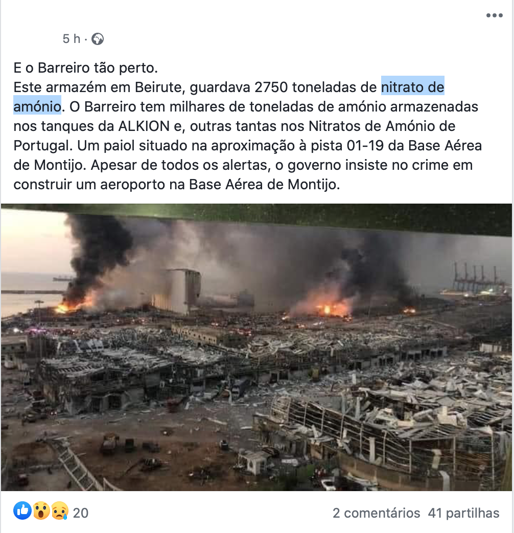Click the blue thumbs-up like reaction icon
Viewport: 514px width, 533px height.
point(22,510)
